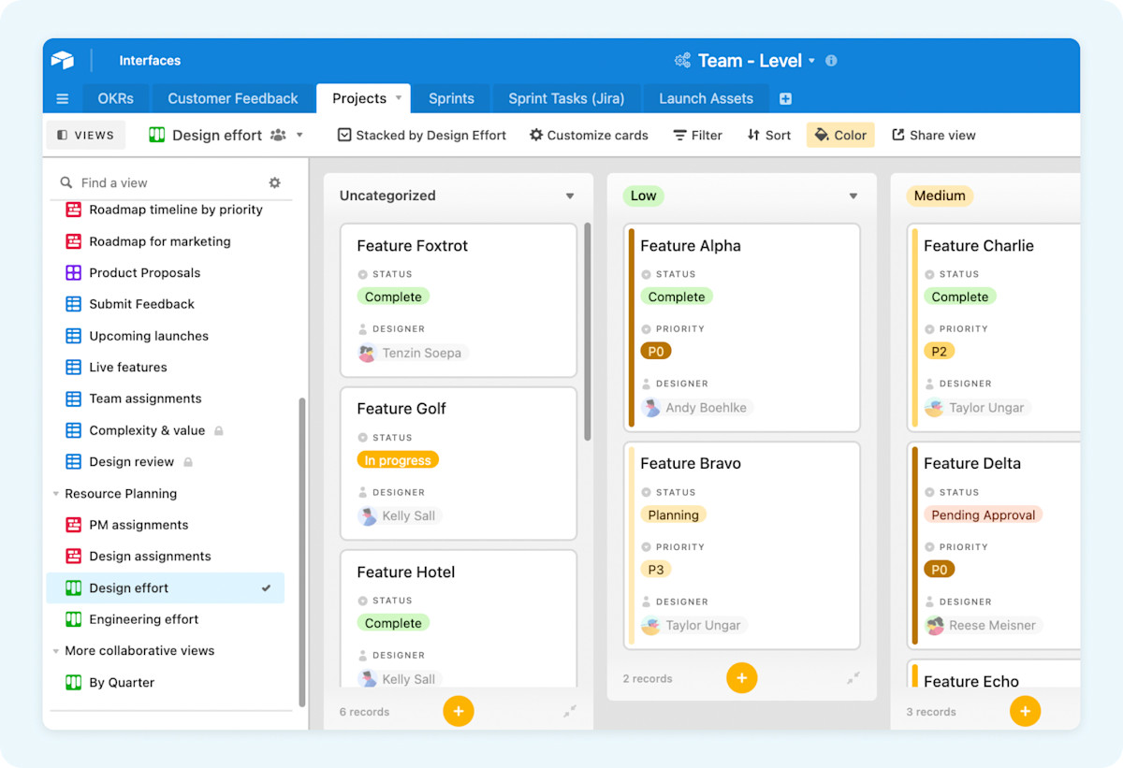
Task: Click the gear icon beside Find a view
Action: click(x=274, y=181)
